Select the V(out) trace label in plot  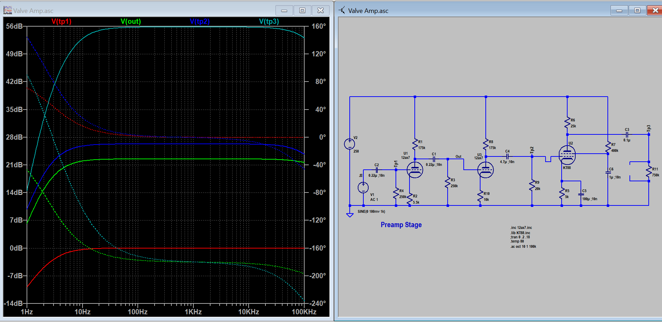coord(131,21)
